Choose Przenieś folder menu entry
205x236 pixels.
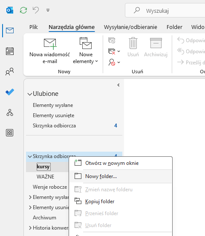[x=121, y=213]
